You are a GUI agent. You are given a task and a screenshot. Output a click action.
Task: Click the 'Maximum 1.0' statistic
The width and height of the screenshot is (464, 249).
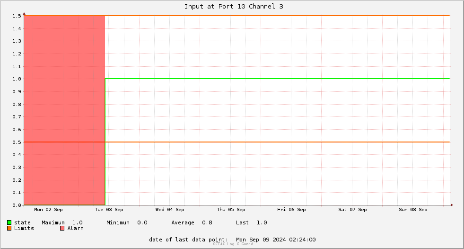pos(62,222)
